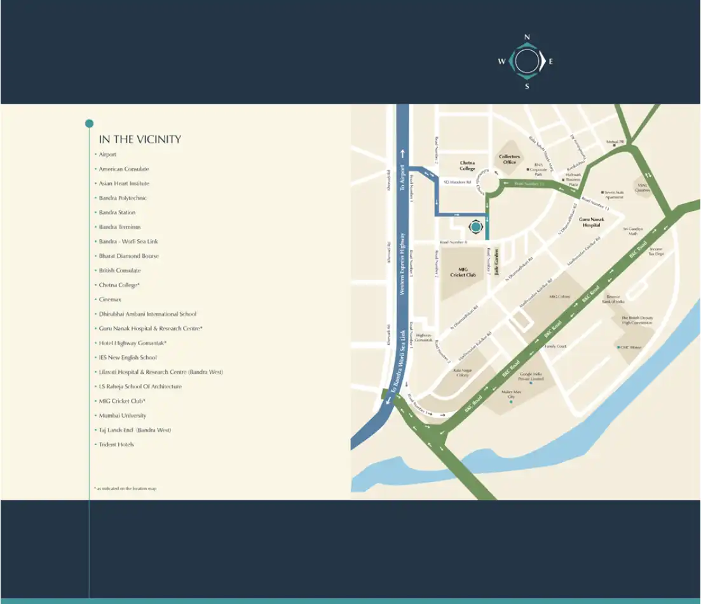Click the Lilavati Hospital & Research Centre entry
The height and width of the screenshot is (604, 701).
pyautogui.click(x=161, y=372)
